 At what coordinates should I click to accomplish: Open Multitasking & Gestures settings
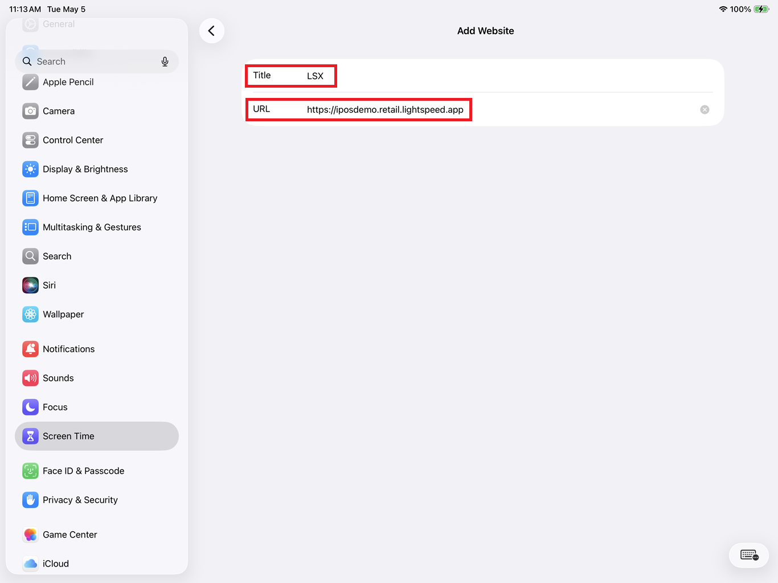97,227
